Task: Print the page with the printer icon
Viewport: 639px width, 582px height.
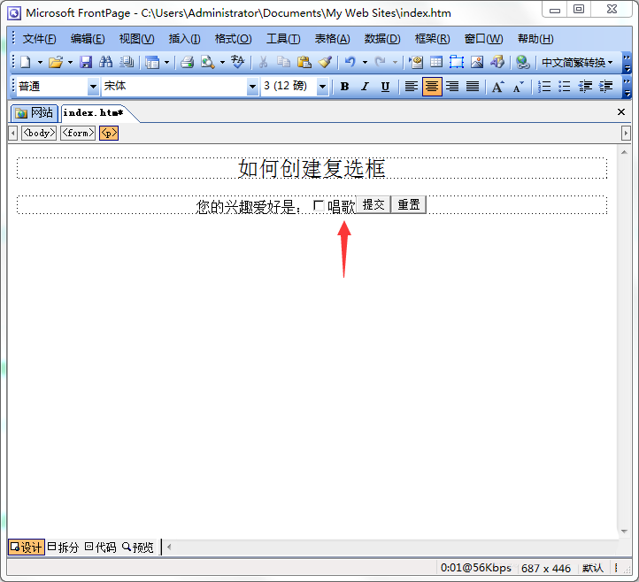Action: (187, 62)
